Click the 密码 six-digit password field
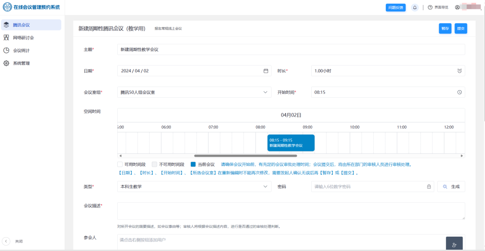 (372, 186)
